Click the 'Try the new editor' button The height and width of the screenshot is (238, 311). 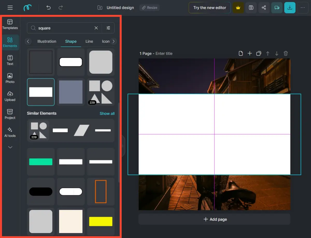point(210,8)
